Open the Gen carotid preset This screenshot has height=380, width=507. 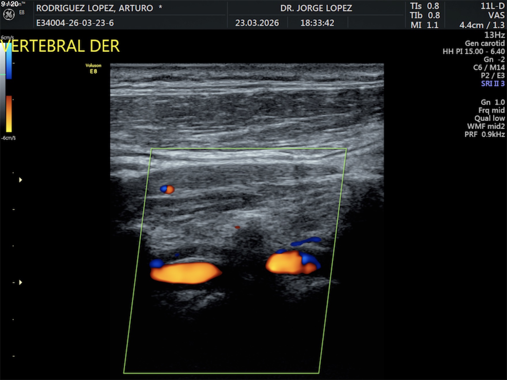485,43
